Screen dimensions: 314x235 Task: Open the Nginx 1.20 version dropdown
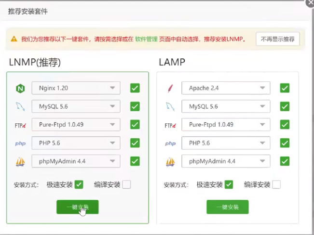[76, 88]
